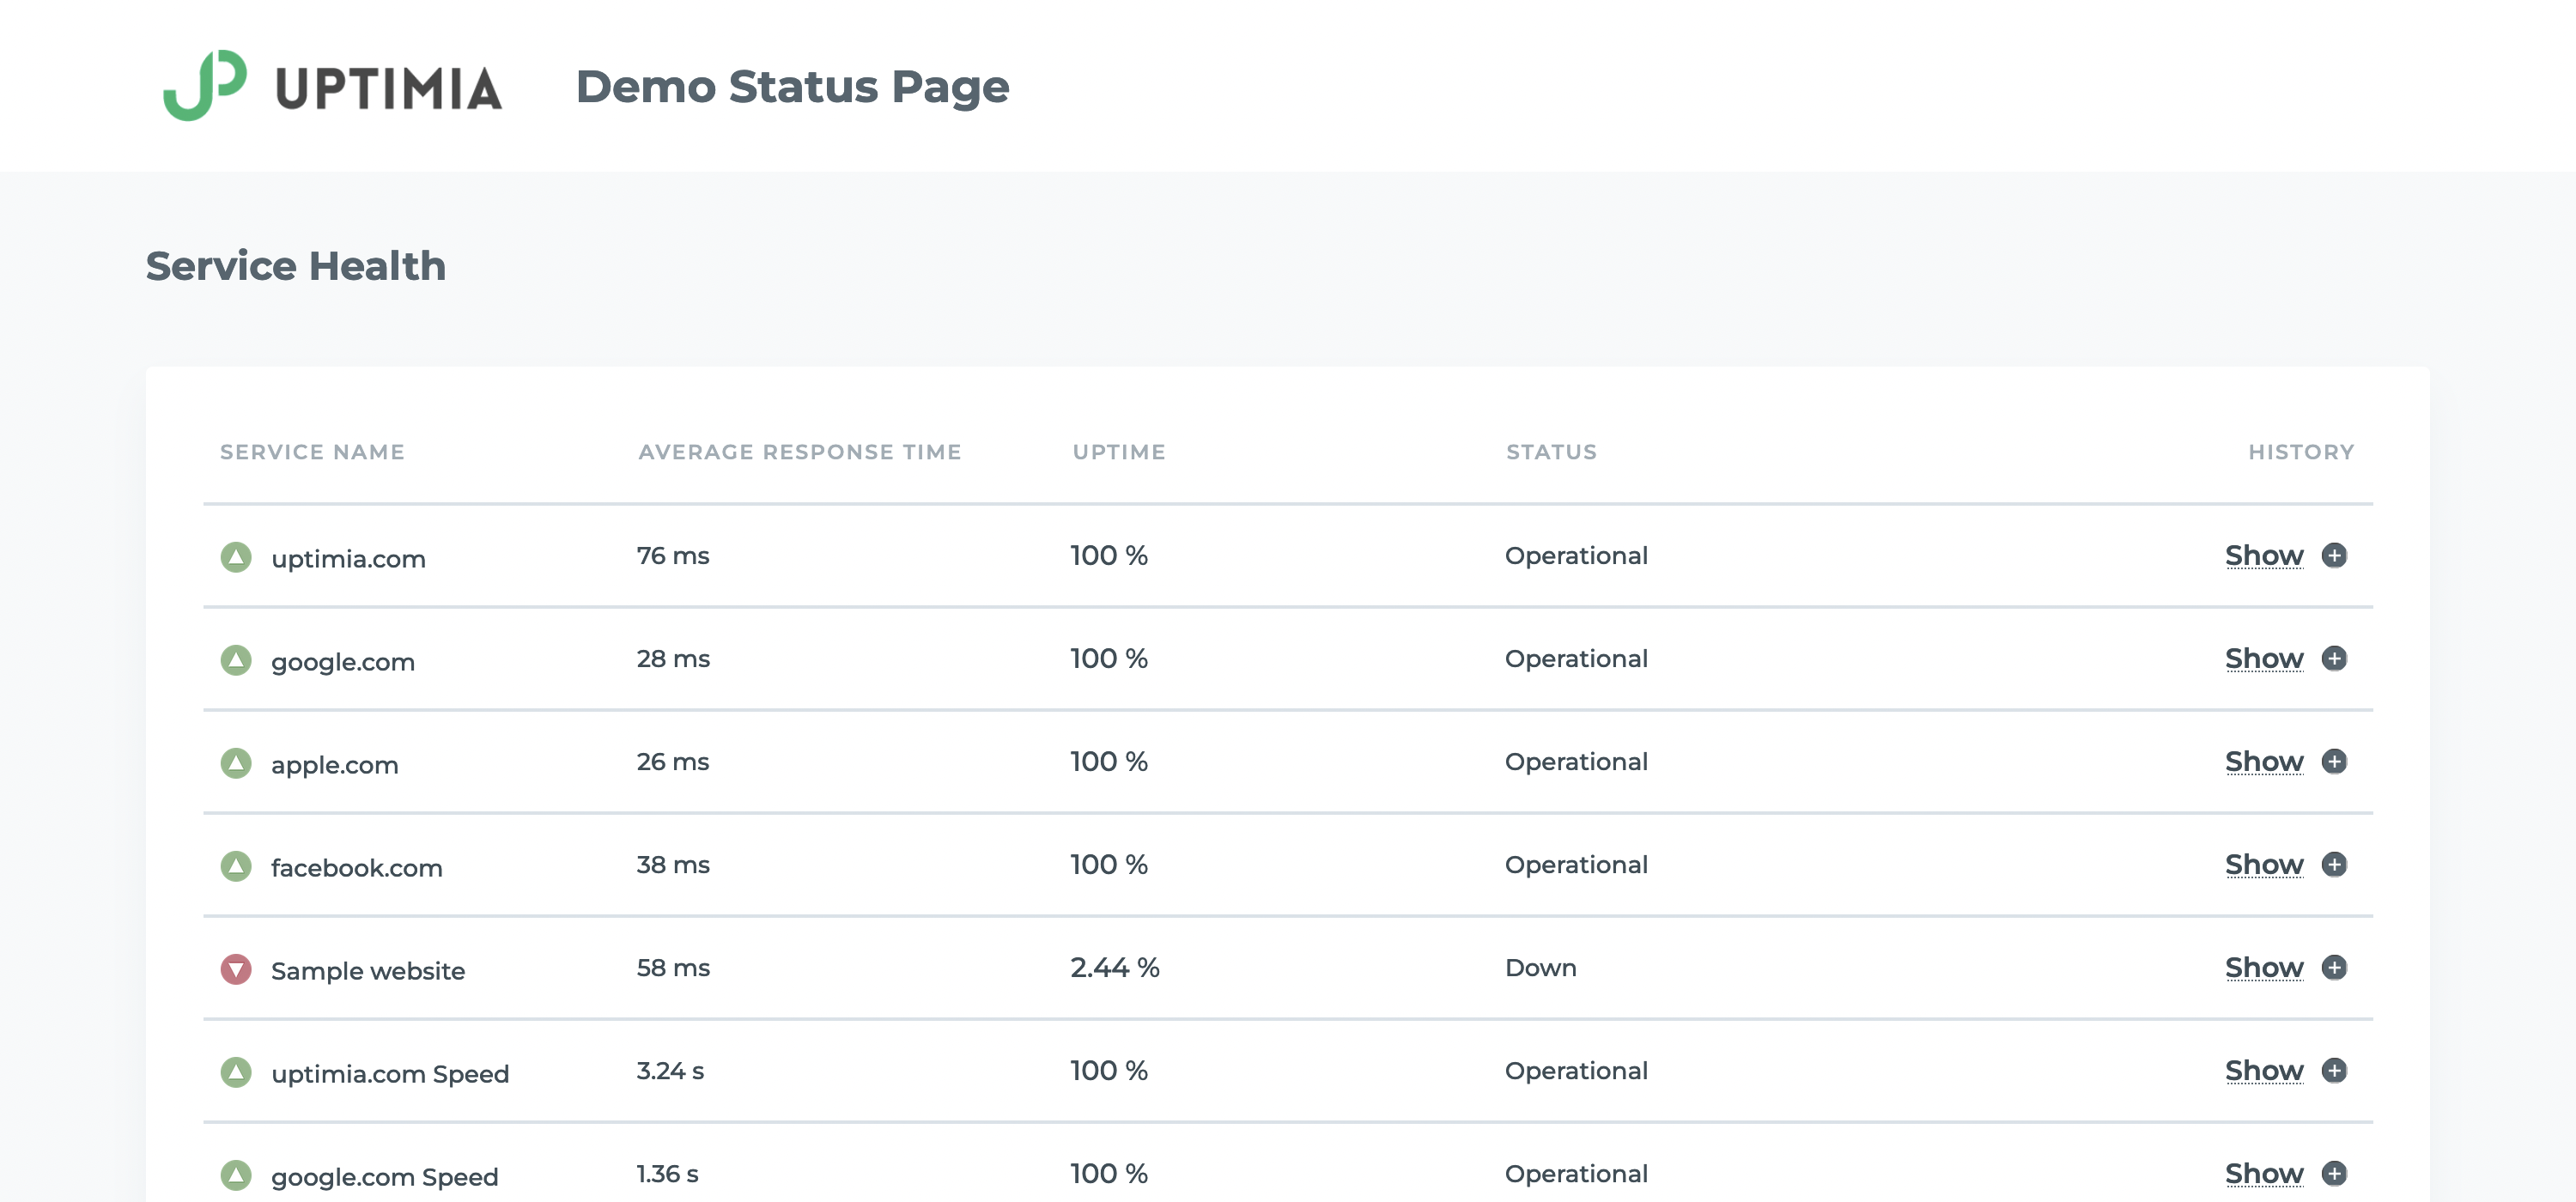The image size is (2576, 1202).
Task: Click green up-status icon for facebook.com
Action: pyautogui.click(x=236, y=866)
